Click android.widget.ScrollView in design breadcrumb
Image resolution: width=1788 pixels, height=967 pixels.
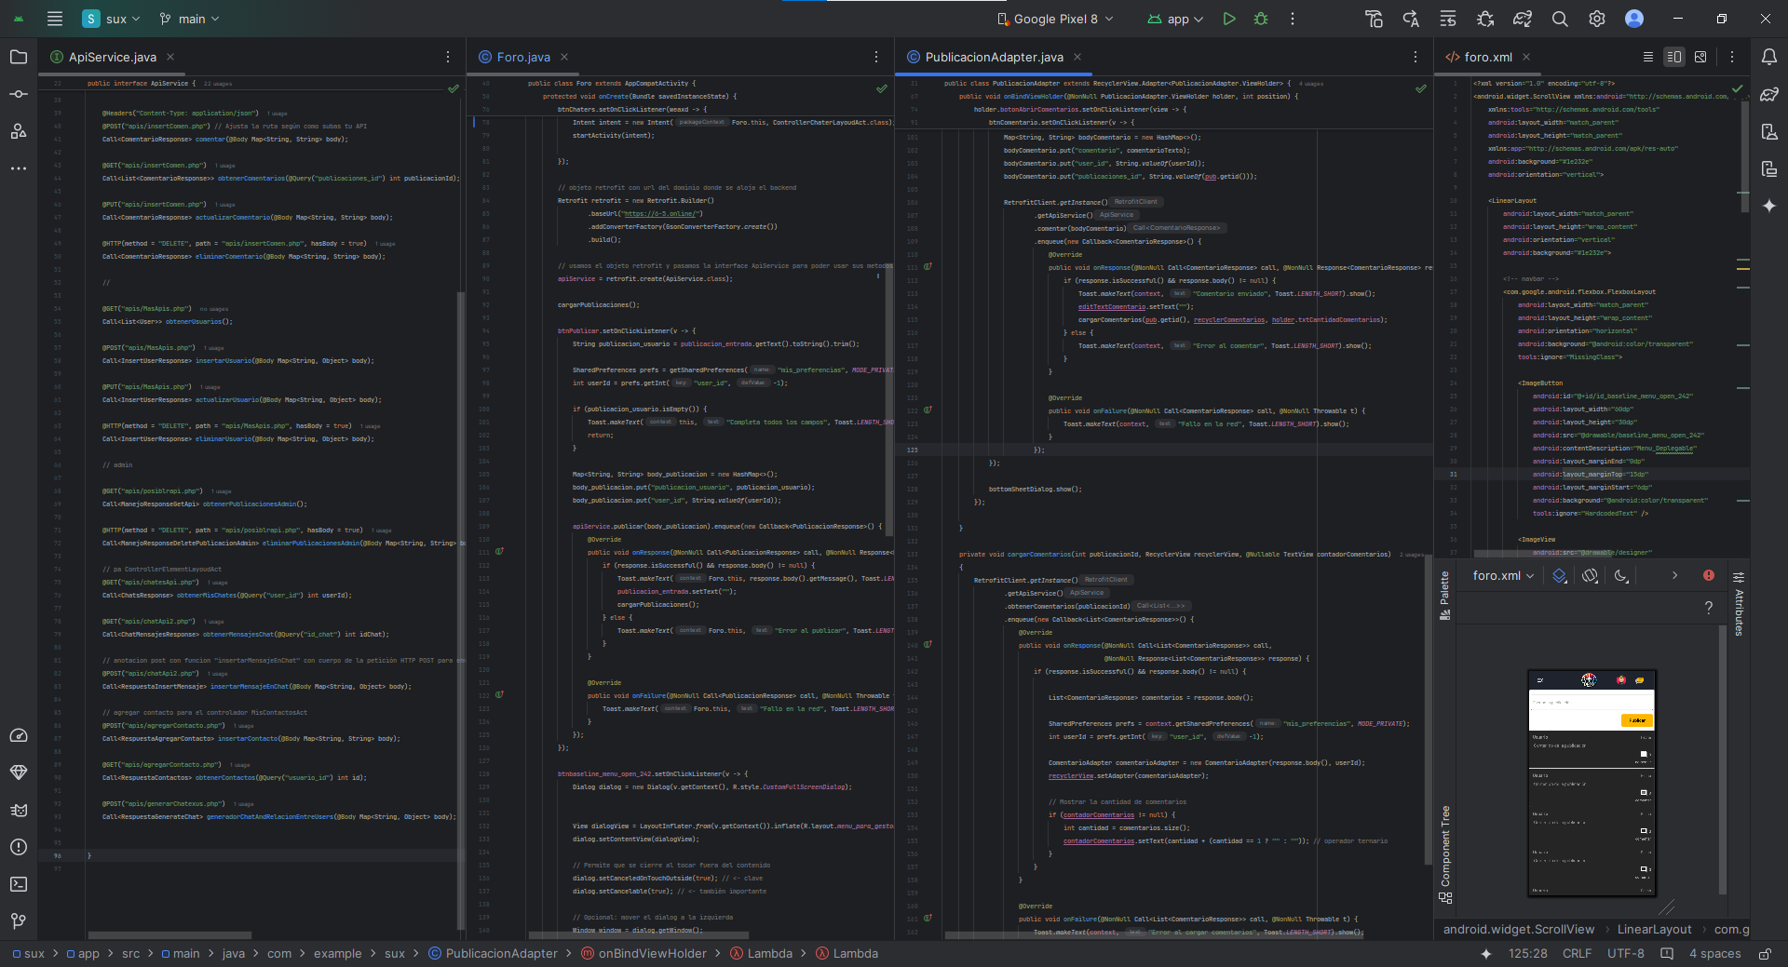coord(1518,930)
